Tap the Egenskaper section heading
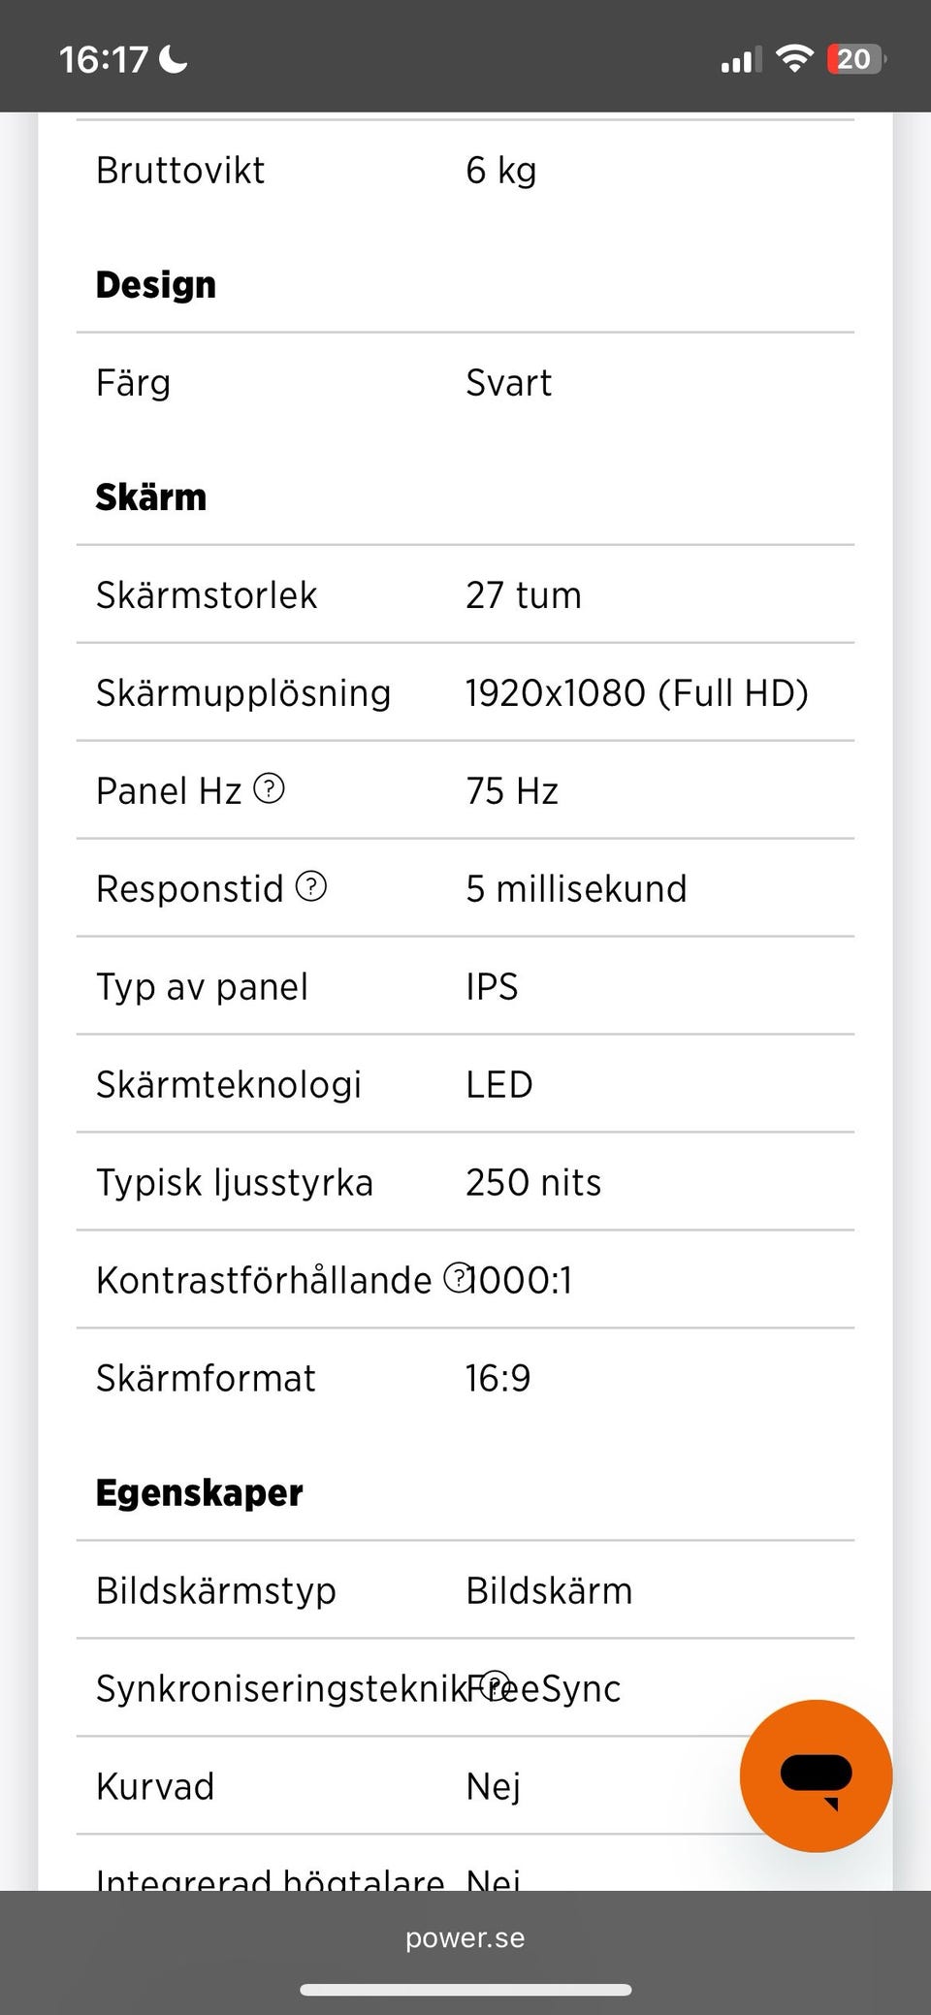This screenshot has width=931, height=2015. click(200, 1493)
